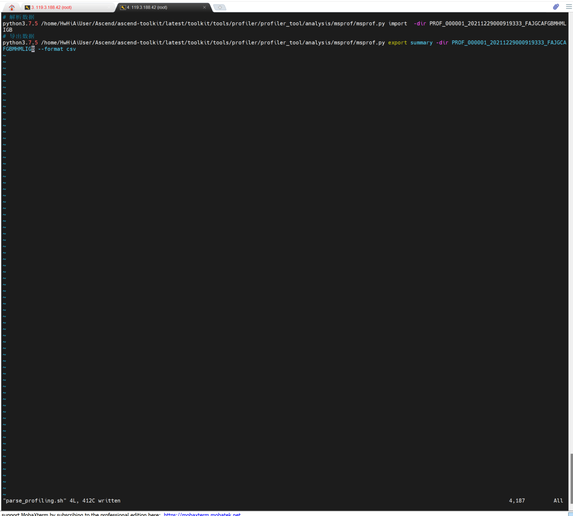Screen dimensions: 573x516
Task: Click the word 'summary' in the command
Action: pyautogui.click(x=421, y=43)
